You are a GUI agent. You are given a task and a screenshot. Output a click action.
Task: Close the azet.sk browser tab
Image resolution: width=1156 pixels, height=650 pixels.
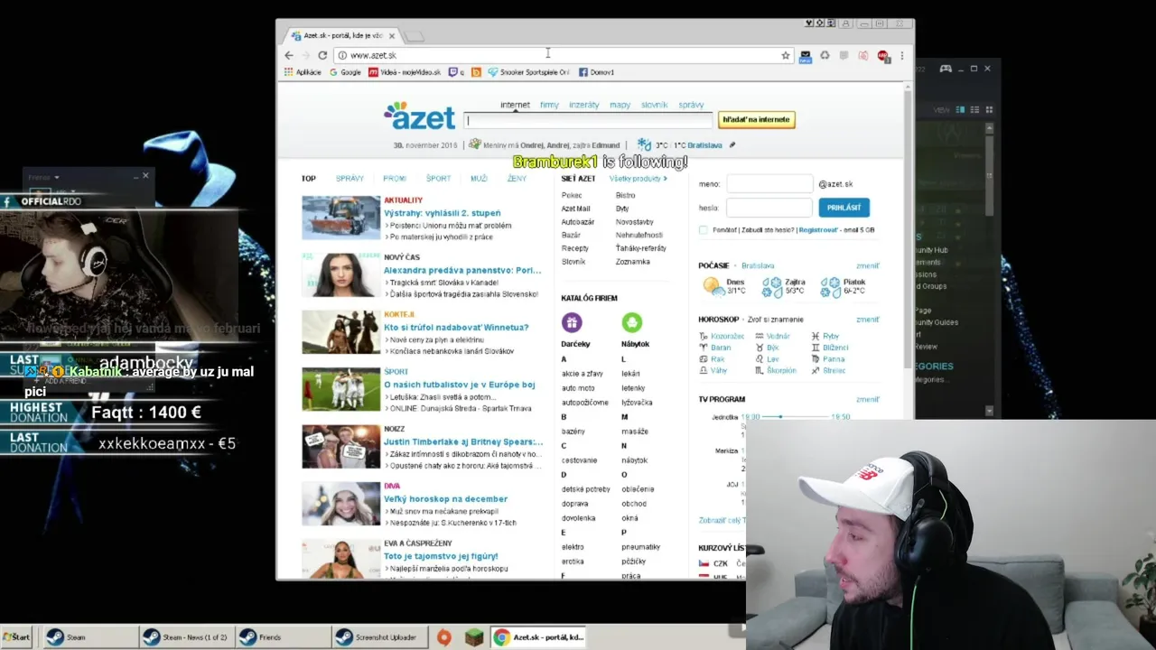pyautogui.click(x=392, y=36)
